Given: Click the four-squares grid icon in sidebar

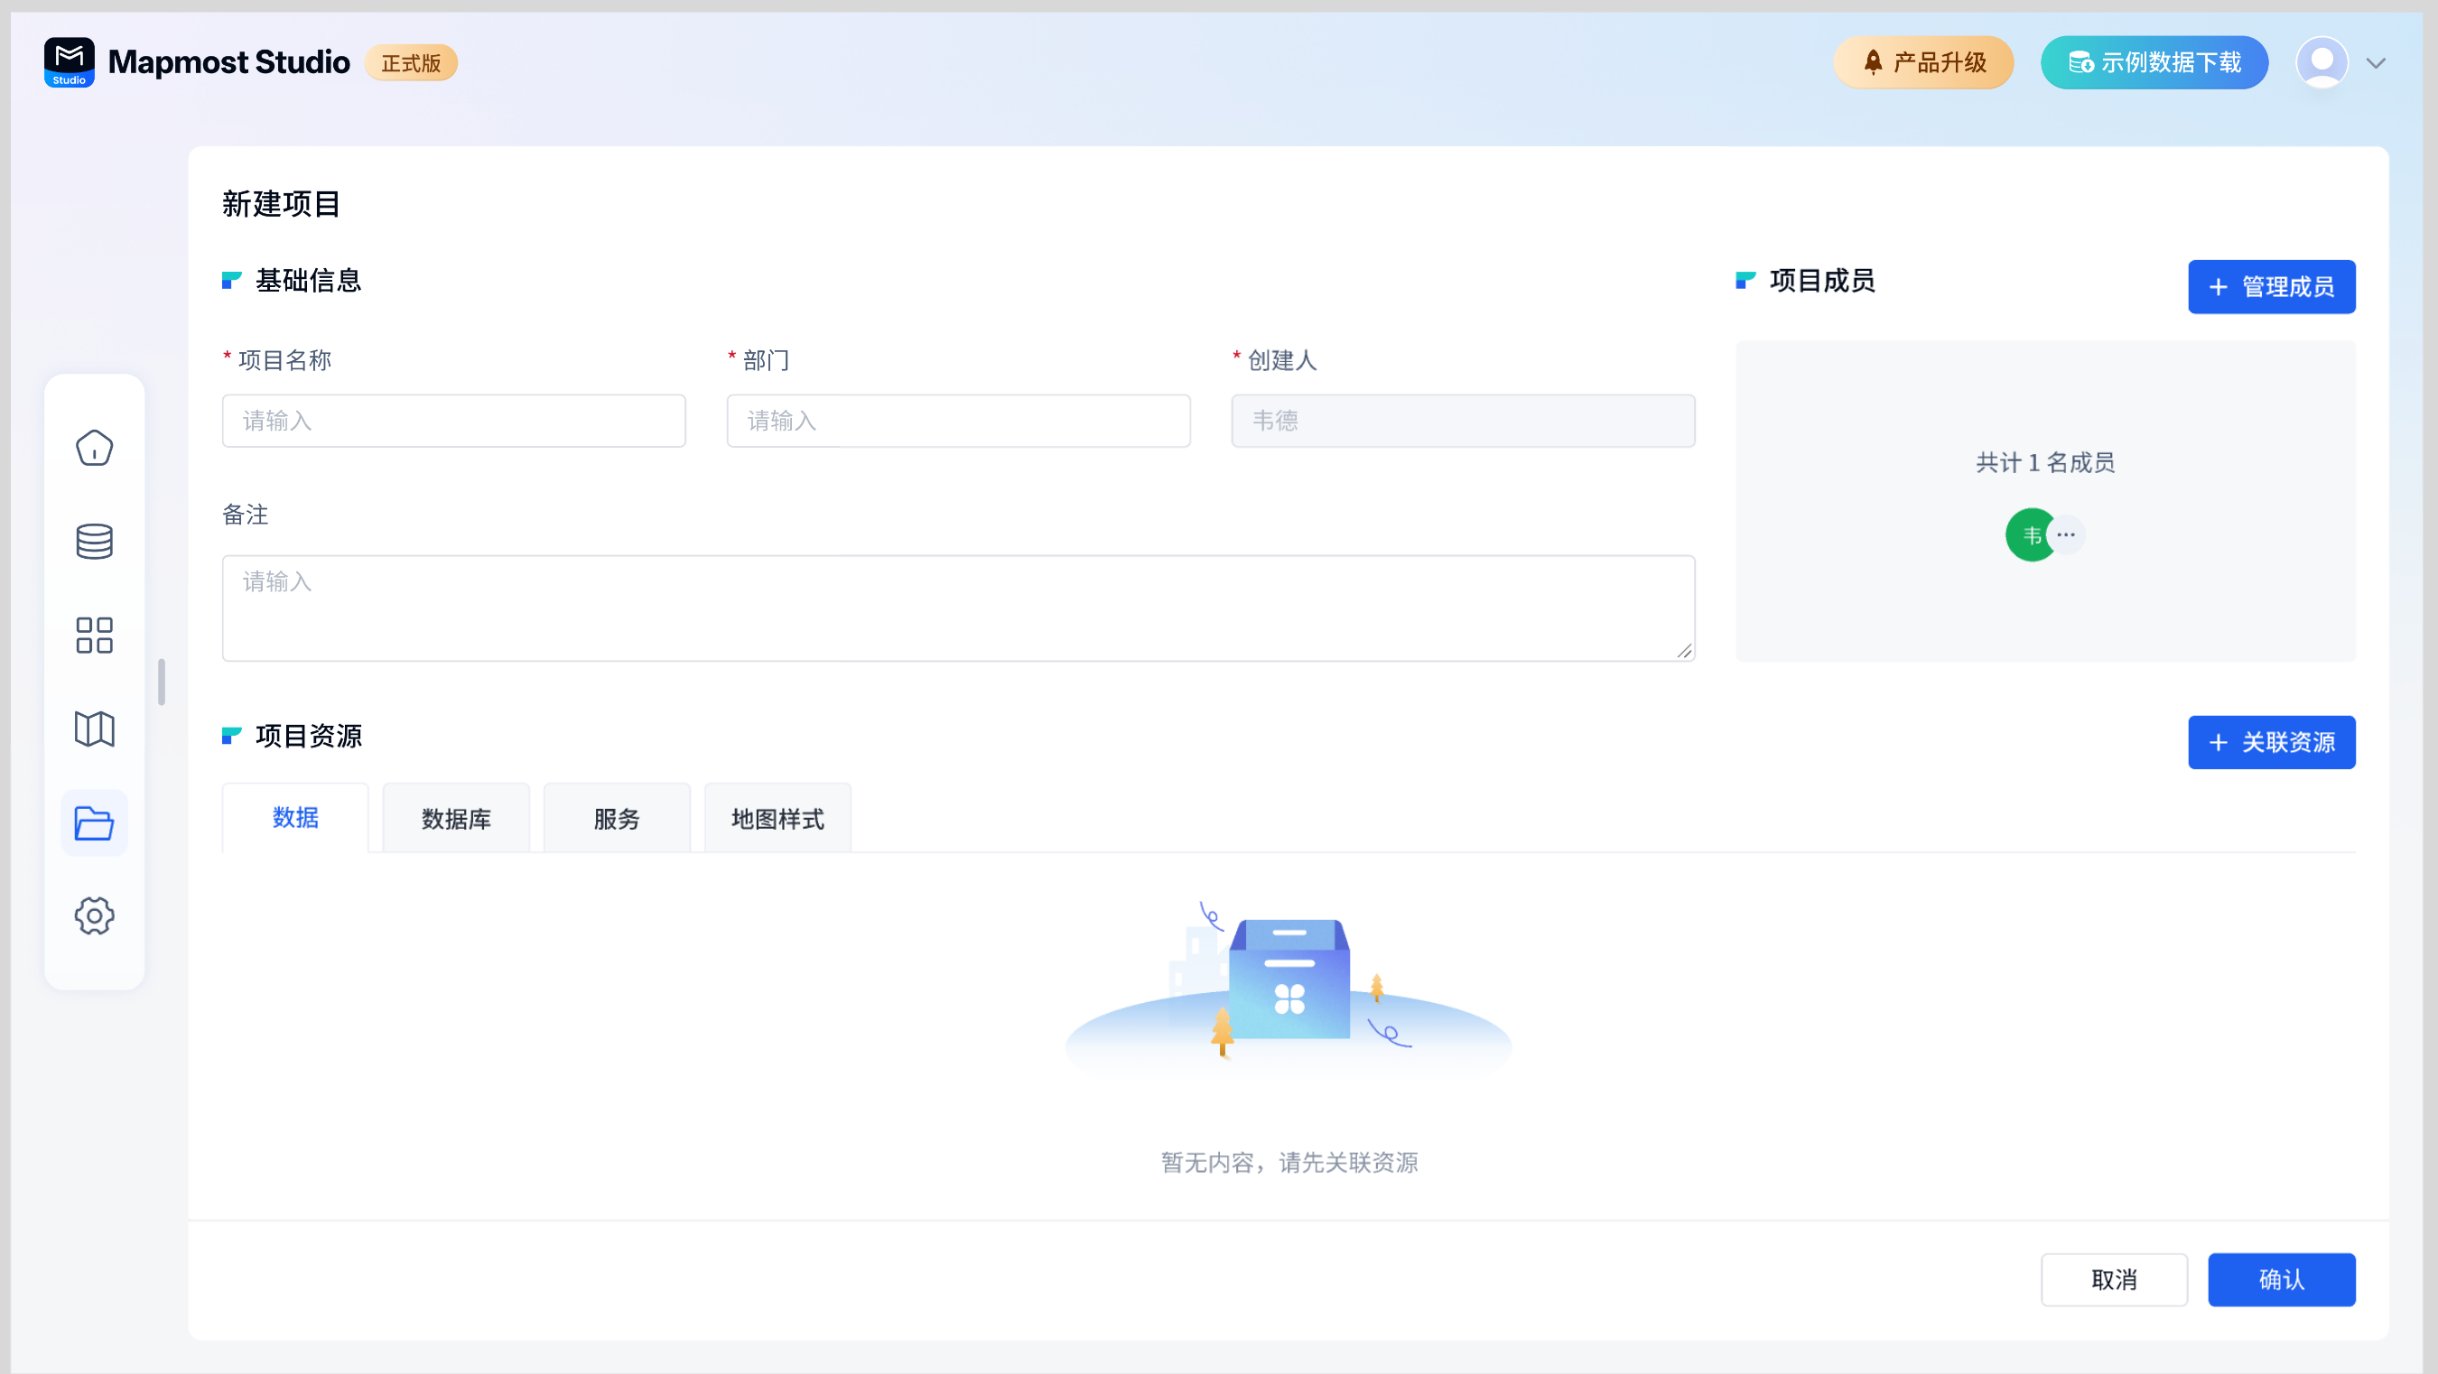Looking at the screenshot, I should click(94, 635).
